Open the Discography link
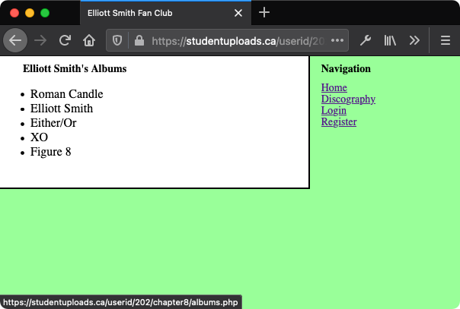The width and height of the screenshot is (460, 309). 348,99
